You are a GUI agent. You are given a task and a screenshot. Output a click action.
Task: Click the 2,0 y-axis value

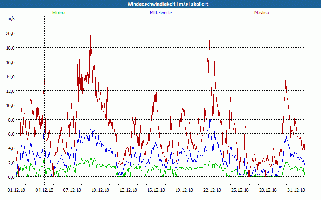pyautogui.click(x=11, y=163)
